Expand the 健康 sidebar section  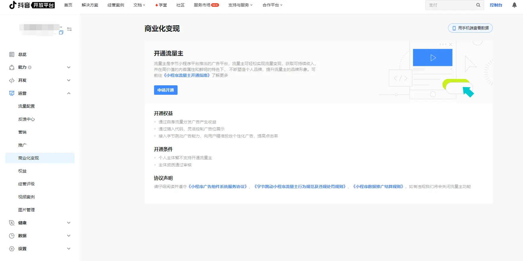tap(68, 223)
